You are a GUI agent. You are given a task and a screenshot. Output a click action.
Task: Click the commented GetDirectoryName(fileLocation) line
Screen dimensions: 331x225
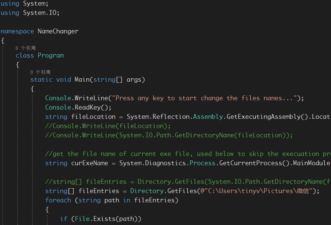(169, 135)
